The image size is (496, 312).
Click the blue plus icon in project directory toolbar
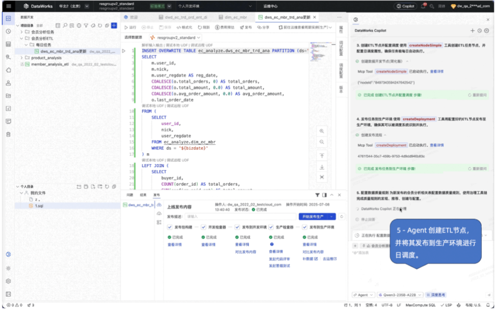[x=114, y=25]
